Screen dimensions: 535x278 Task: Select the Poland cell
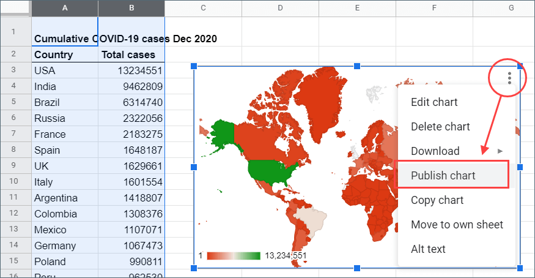click(x=65, y=261)
